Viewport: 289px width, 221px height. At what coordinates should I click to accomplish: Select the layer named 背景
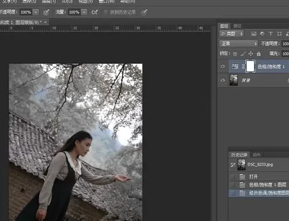coord(246,80)
